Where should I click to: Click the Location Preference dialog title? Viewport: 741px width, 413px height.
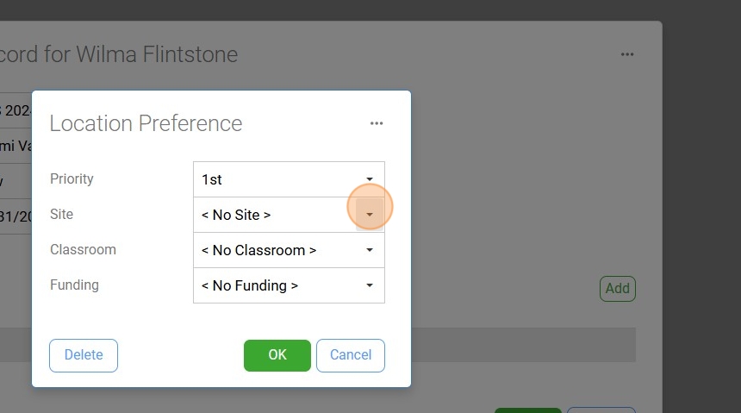146,123
